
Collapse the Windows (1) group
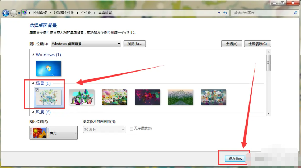coord(33,55)
